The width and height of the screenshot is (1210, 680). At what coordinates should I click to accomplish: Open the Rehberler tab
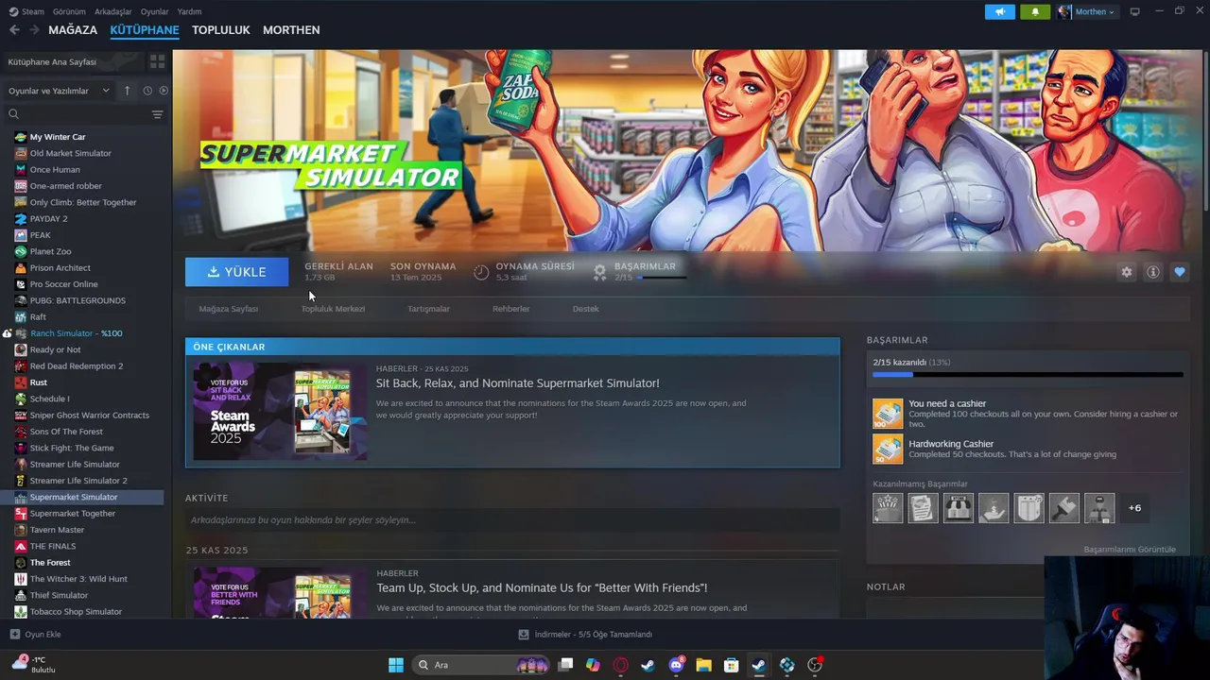pyautogui.click(x=510, y=309)
